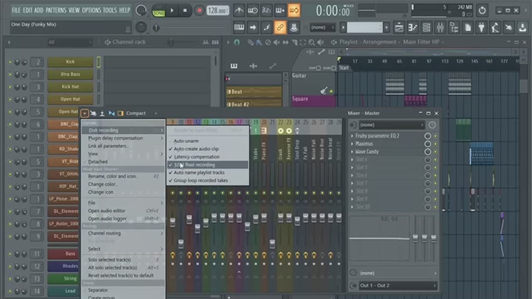Click the plugin database plug icon
This screenshot has height=299, width=532.
click(x=481, y=28)
